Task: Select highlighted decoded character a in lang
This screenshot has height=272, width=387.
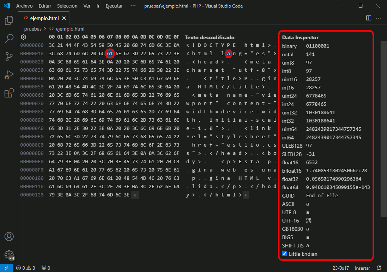Action: tap(229, 54)
